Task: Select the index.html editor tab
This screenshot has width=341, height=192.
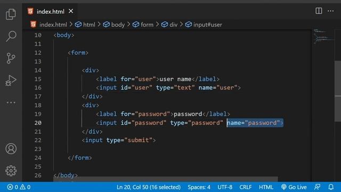Action: (50, 11)
